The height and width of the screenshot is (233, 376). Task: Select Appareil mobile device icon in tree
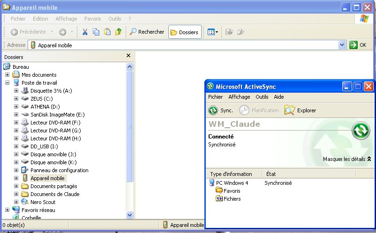[25, 178]
